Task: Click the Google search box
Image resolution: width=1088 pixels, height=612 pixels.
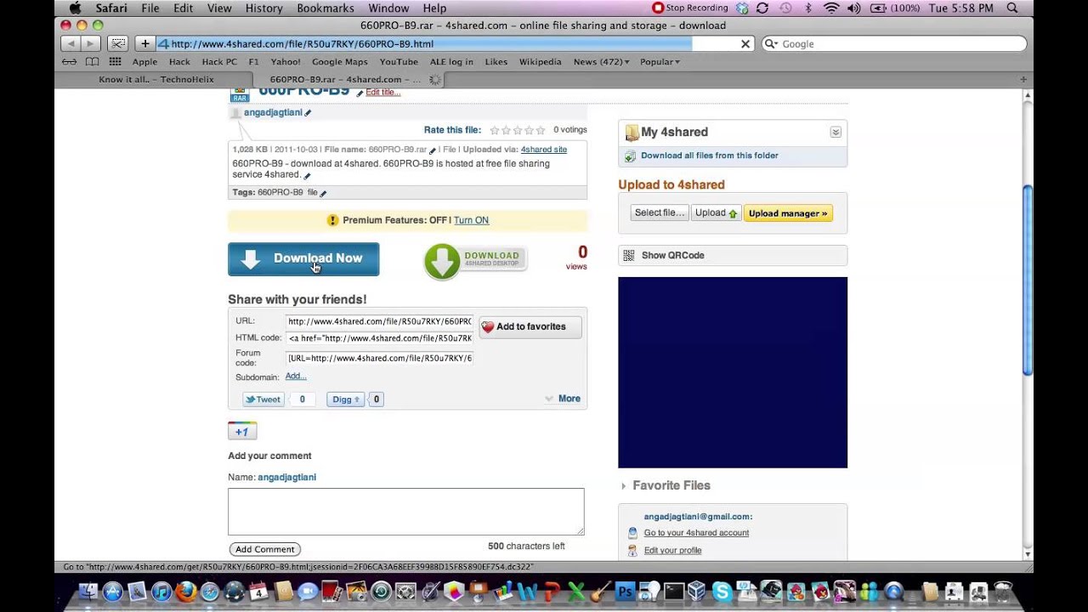Action: pos(893,44)
